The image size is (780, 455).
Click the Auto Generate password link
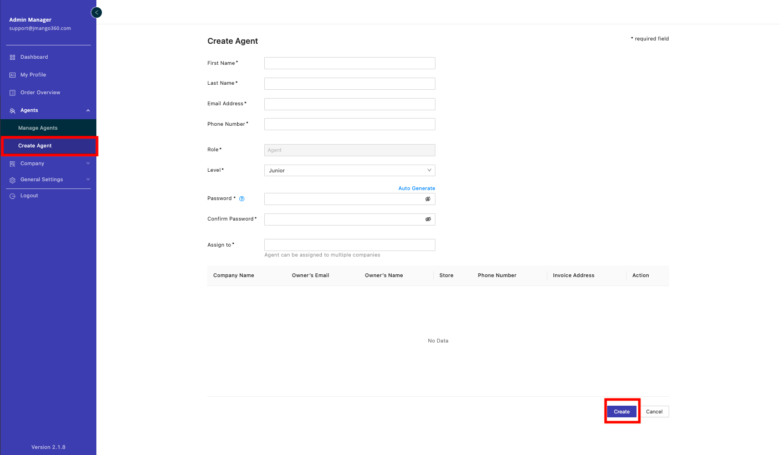[417, 188]
